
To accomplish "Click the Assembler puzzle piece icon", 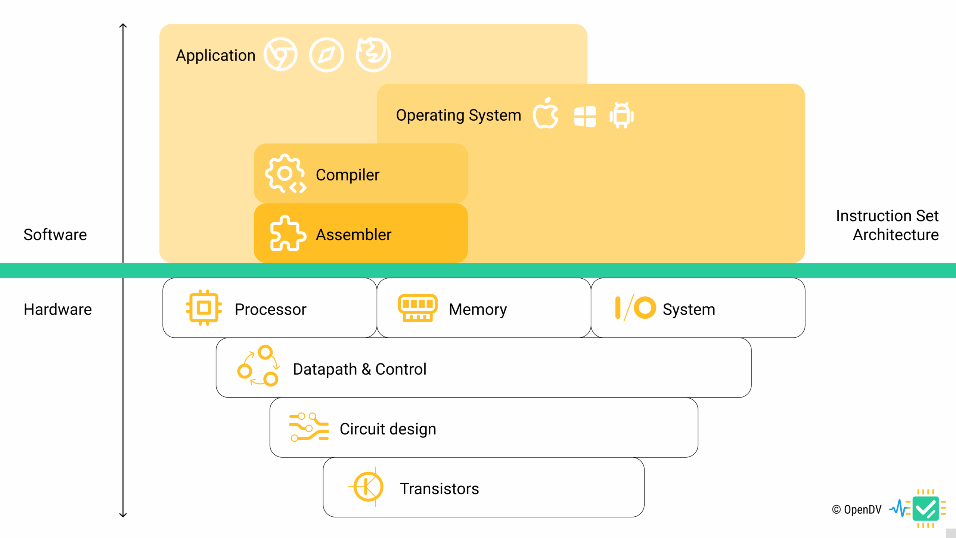I will tap(288, 233).
